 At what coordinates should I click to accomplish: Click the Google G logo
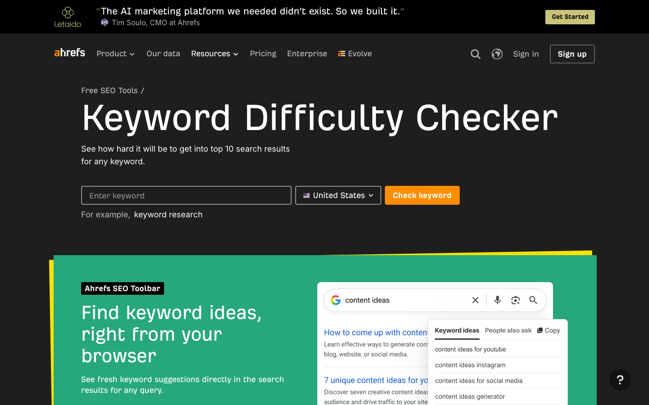336,300
